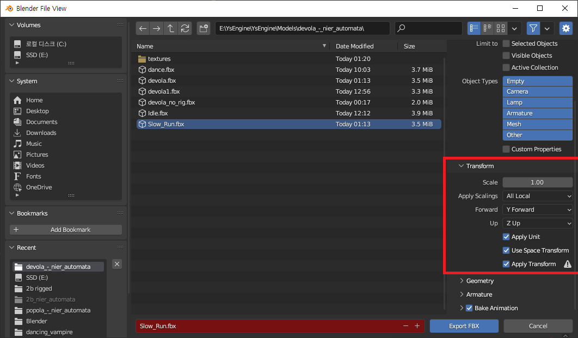The image size is (578, 338).
Task: Open Up axis dropdown
Action: pyautogui.click(x=537, y=223)
